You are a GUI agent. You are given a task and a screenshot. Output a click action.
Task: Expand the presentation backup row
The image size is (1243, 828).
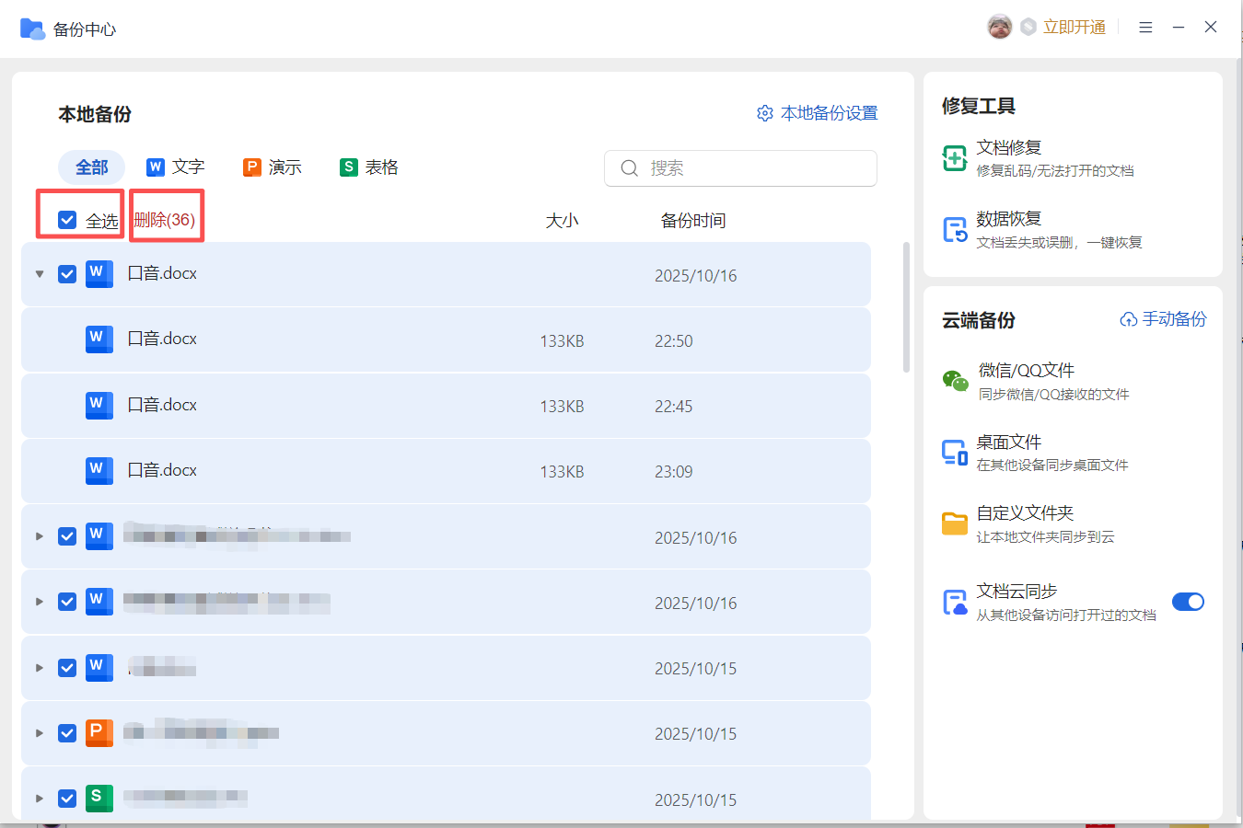click(40, 733)
